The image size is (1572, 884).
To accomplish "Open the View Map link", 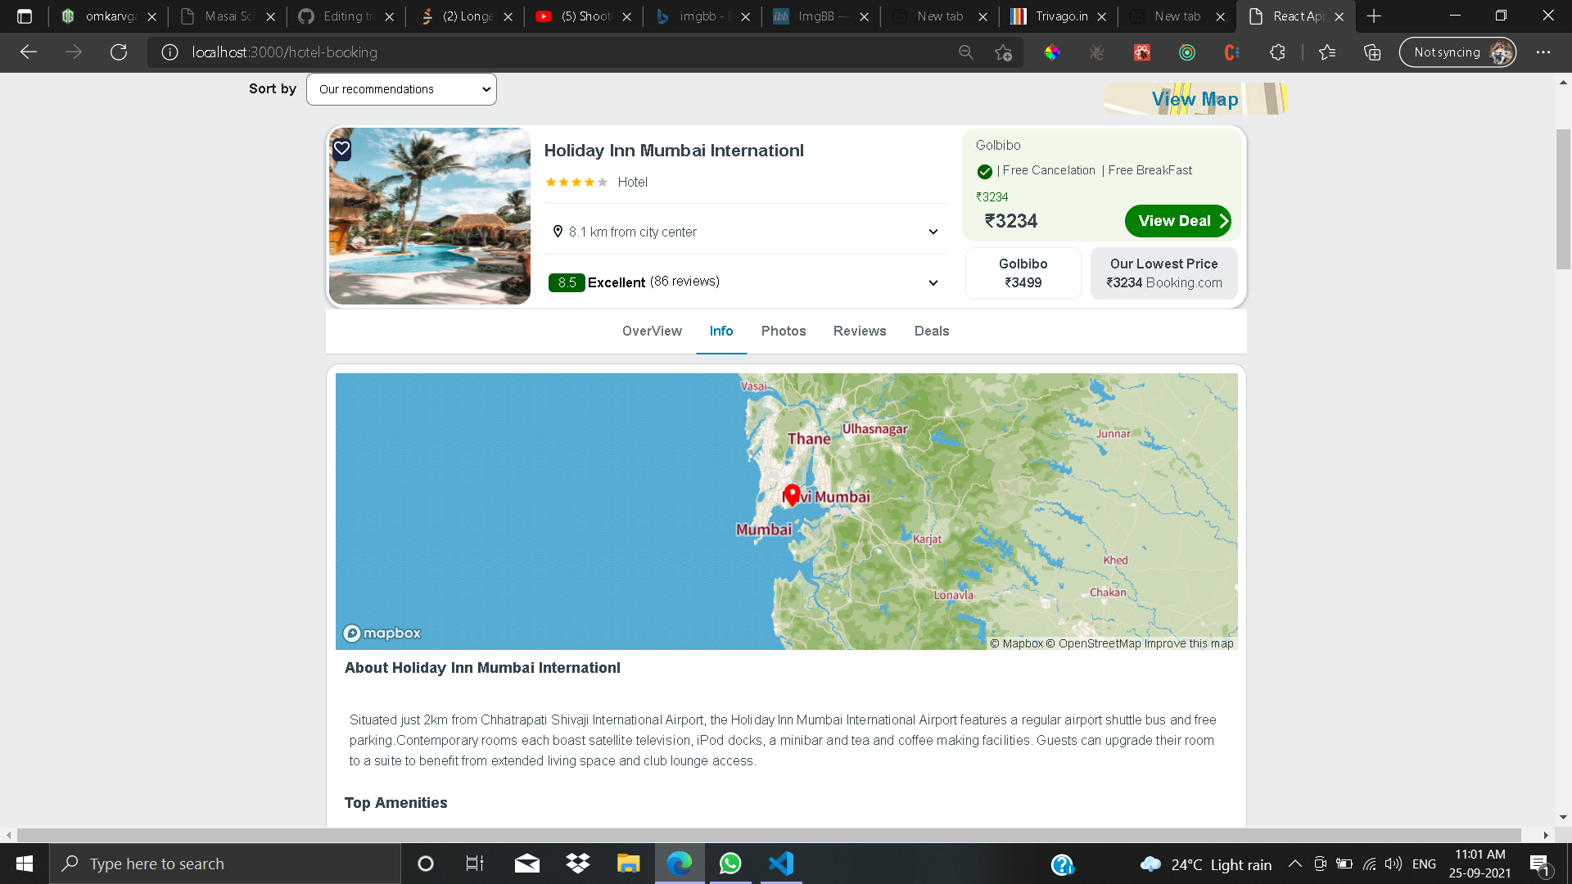I will point(1195,99).
